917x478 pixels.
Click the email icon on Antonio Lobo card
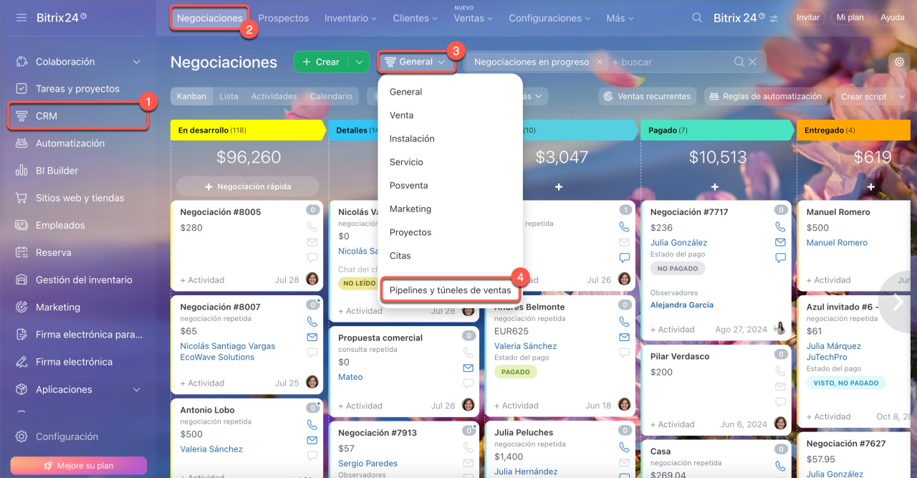tap(312, 440)
